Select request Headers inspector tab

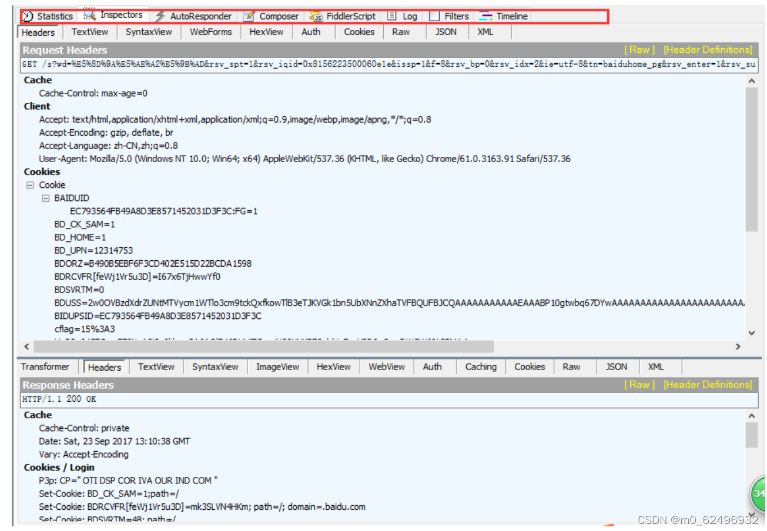(x=38, y=32)
